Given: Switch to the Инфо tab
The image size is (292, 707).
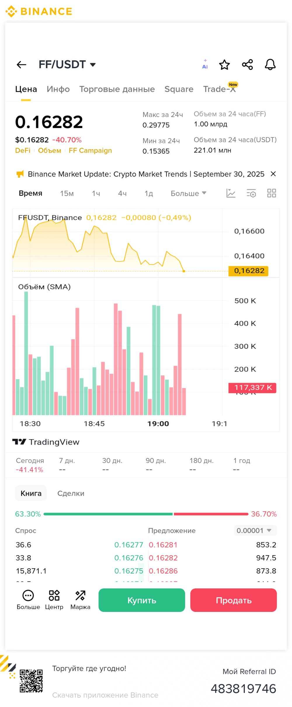Looking at the screenshot, I should tap(58, 89).
